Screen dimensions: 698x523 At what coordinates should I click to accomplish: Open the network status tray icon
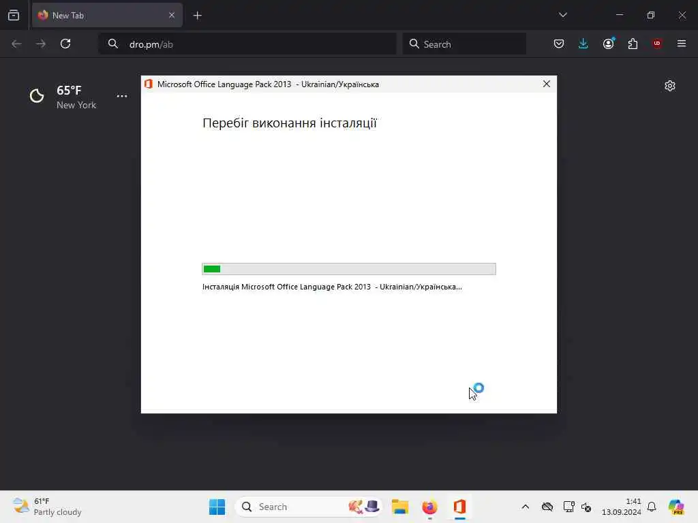(568, 507)
